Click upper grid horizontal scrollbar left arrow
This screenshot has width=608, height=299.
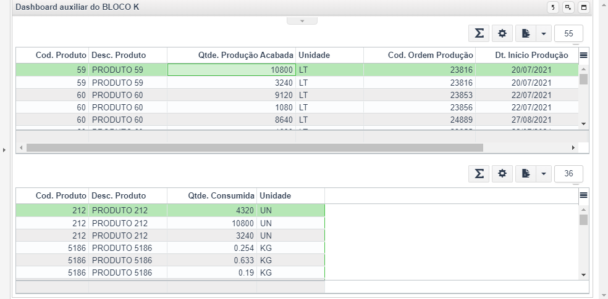tap(22, 148)
